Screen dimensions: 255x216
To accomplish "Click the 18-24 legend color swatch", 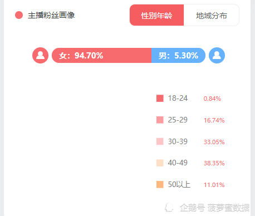I will tap(160, 99).
